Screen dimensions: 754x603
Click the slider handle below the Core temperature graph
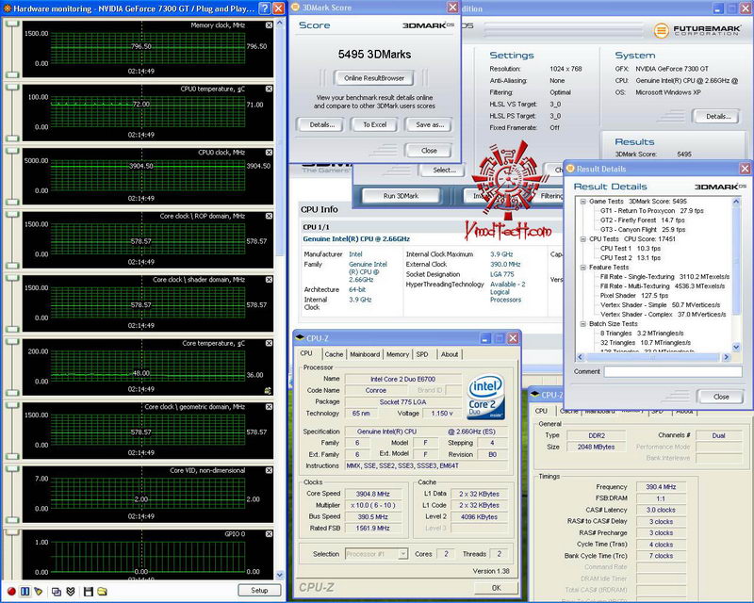[x=12, y=393]
